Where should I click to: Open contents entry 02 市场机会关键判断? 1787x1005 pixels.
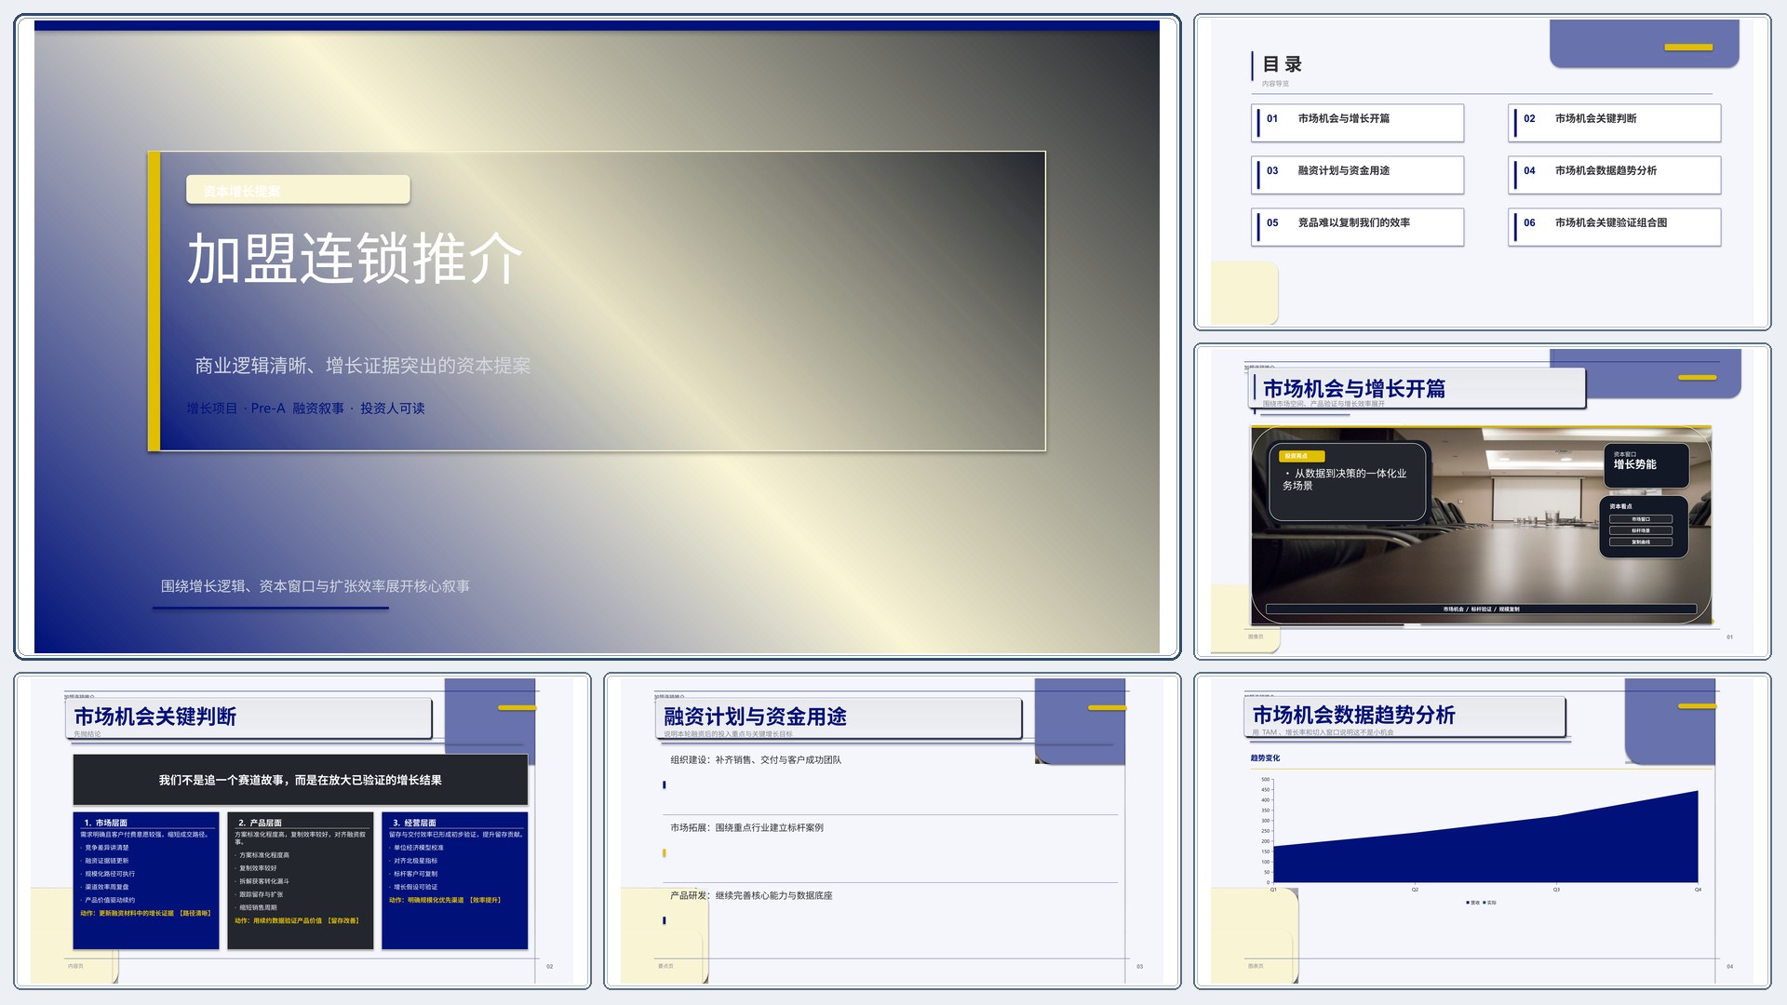1614,123
